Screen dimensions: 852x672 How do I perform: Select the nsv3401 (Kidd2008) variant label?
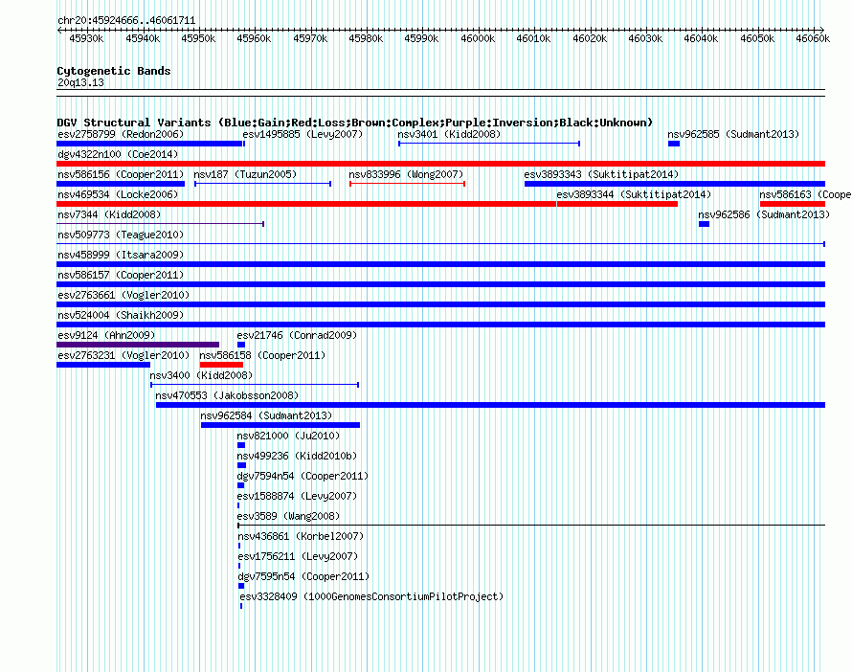pos(449,134)
